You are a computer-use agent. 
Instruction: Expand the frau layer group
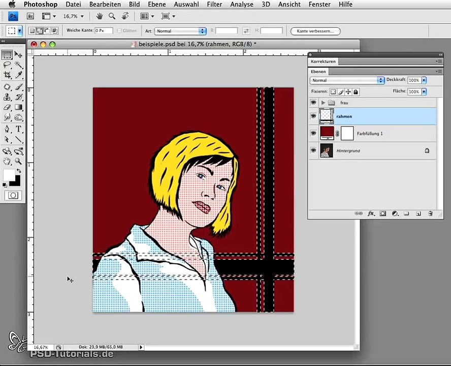click(323, 103)
